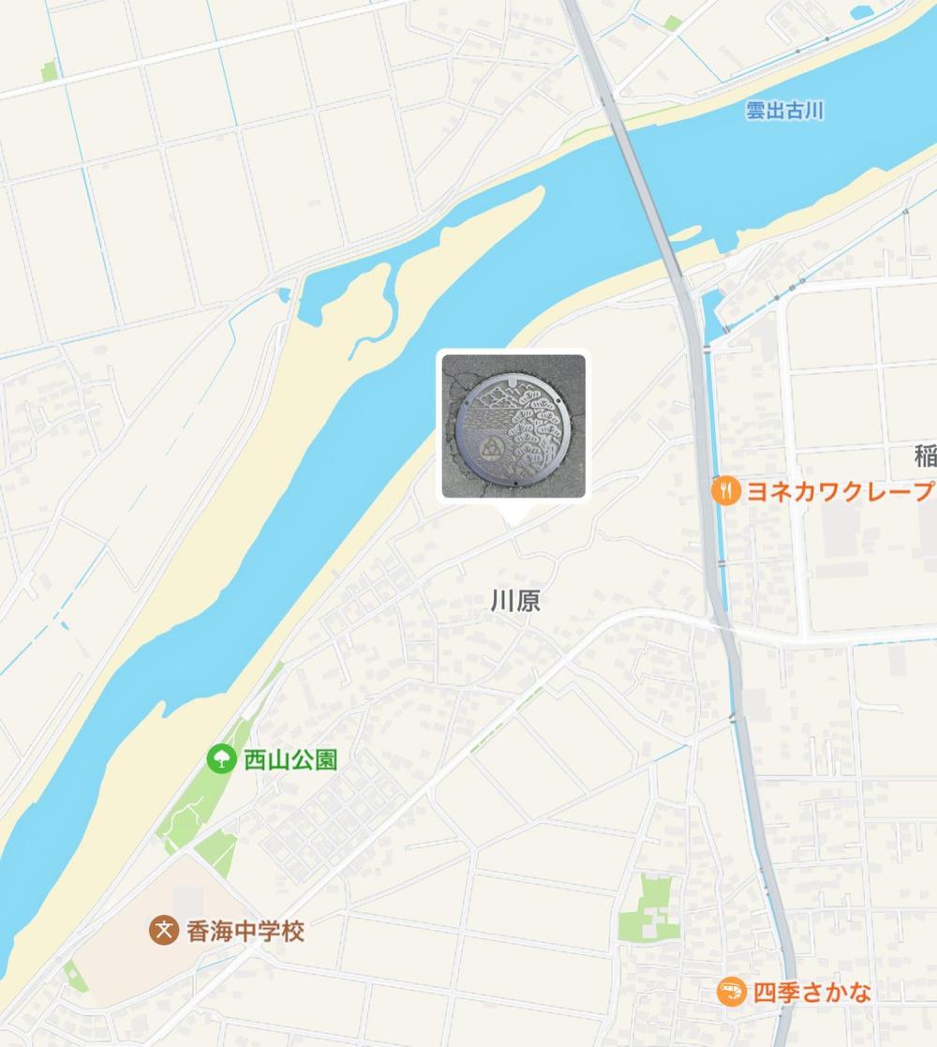Select the ヨネカワクレープ label text
The image size is (937, 1047).
(x=840, y=491)
